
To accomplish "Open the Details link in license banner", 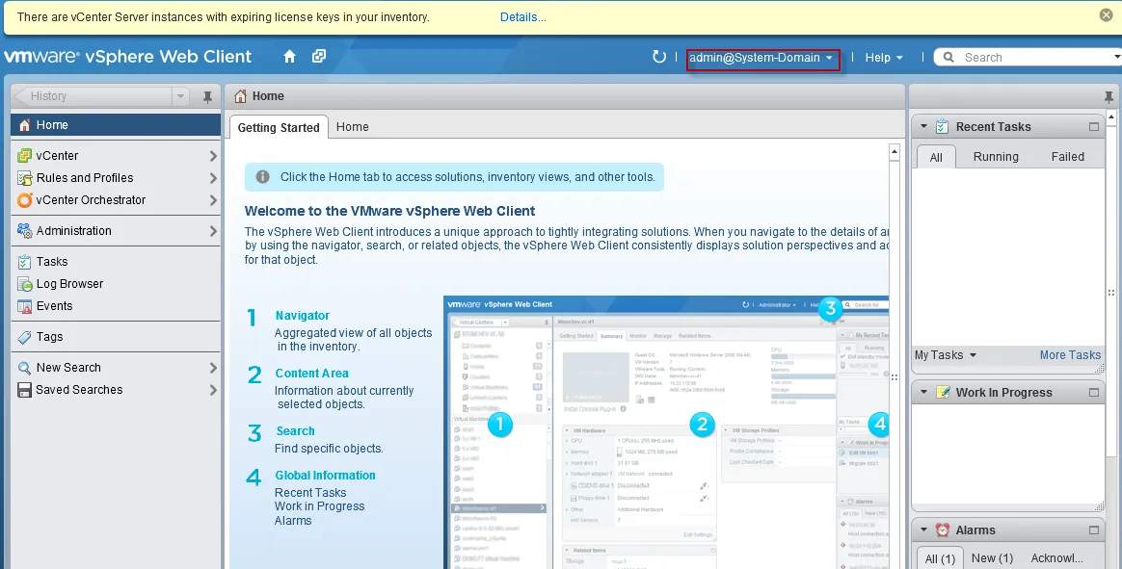I will pos(523,17).
